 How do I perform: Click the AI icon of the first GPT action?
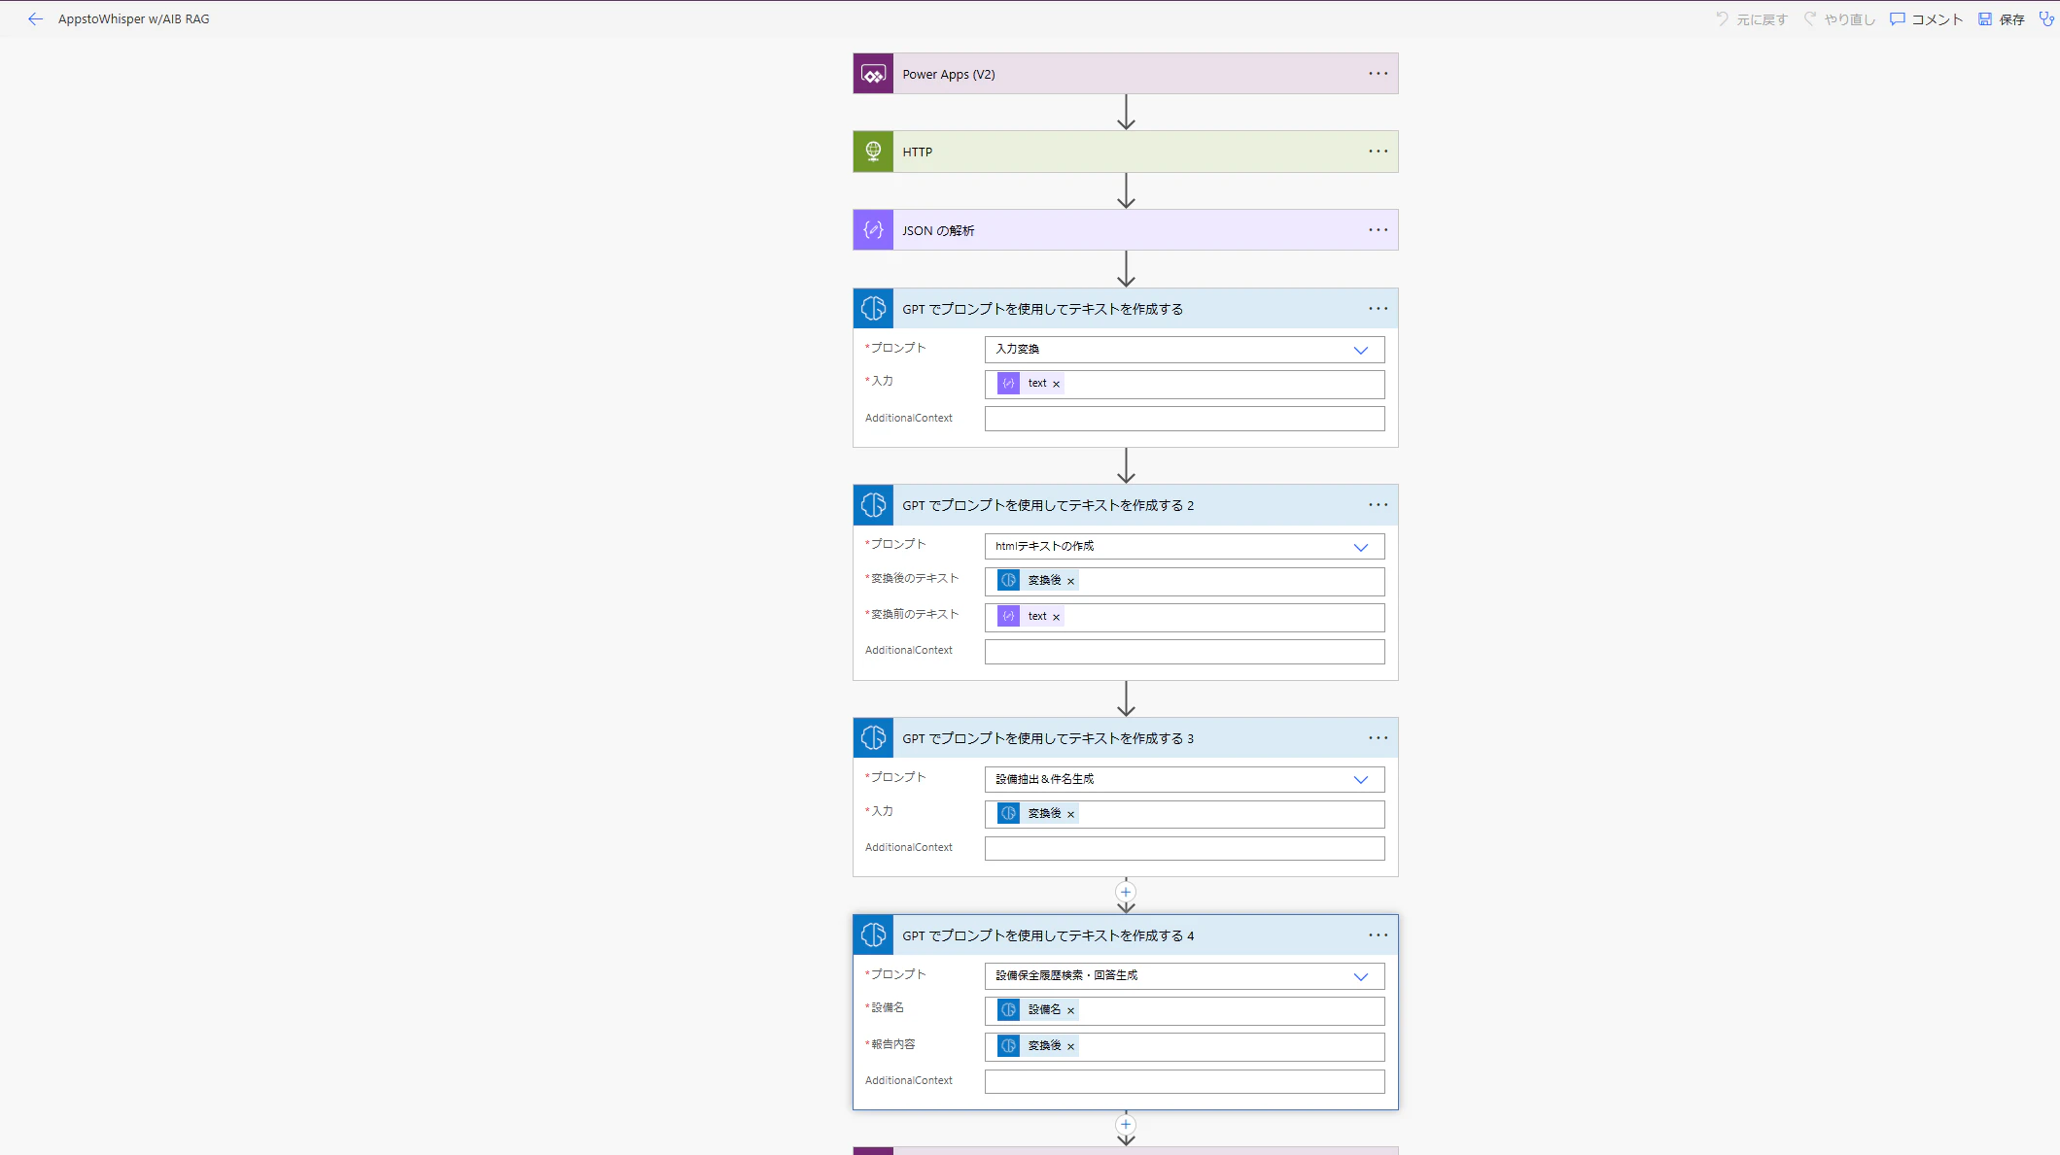click(873, 309)
